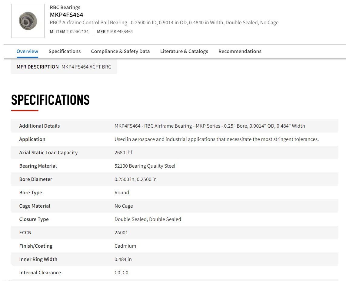Viewport: 346px width, 281px height.
Task: Click the Bore Diameter label
Action: pyautogui.click(x=35, y=179)
